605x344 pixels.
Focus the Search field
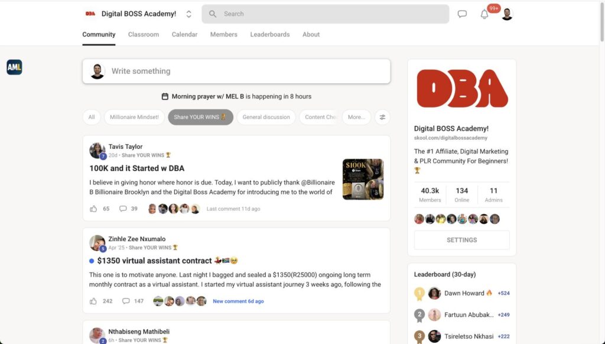point(326,14)
